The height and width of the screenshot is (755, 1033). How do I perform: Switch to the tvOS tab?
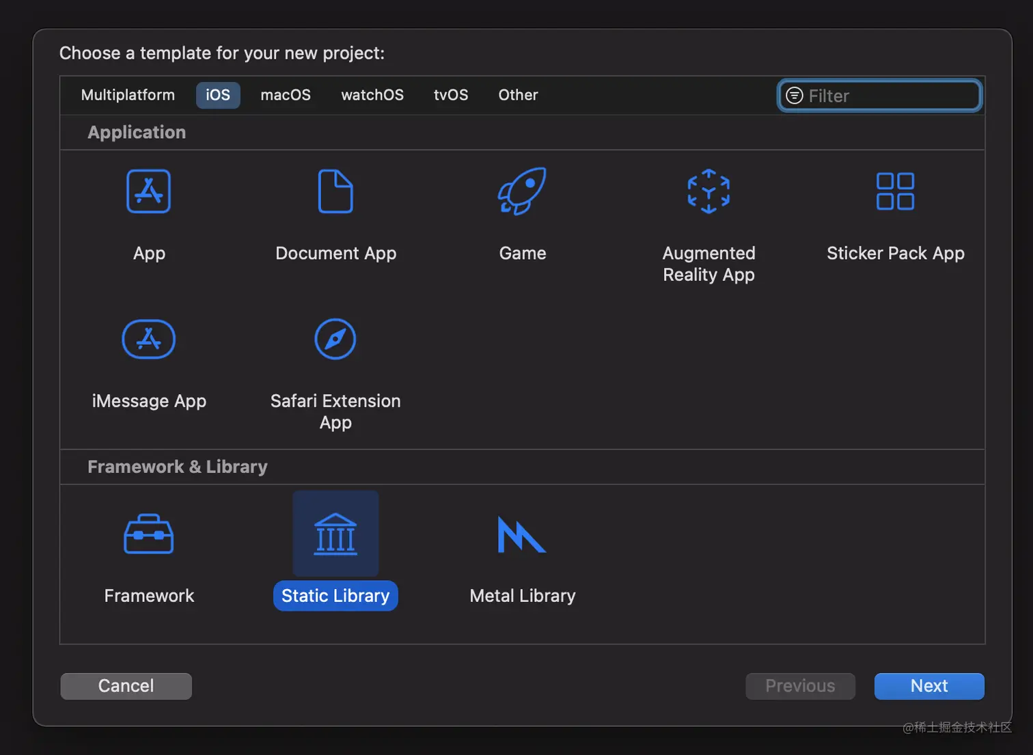451,95
